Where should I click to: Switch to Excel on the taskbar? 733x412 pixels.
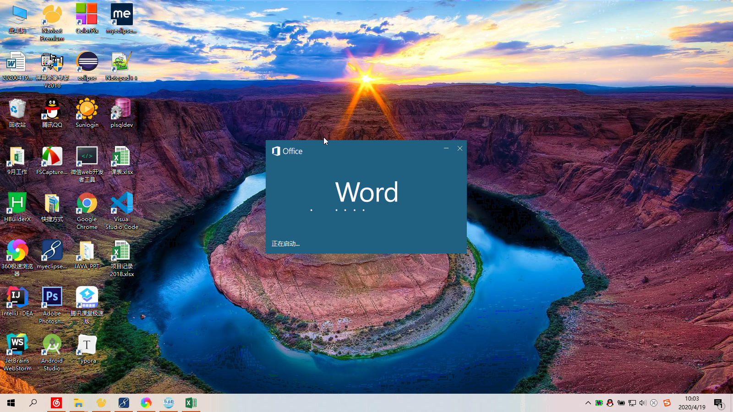pyautogui.click(x=191, y=403)
